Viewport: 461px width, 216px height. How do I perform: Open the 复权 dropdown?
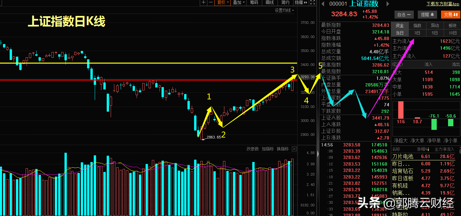(223, 3)
